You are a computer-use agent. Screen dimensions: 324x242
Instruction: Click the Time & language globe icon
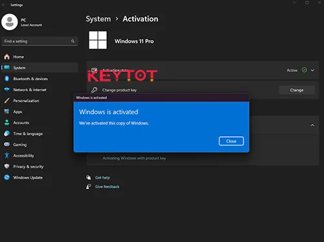pos(7,134)
